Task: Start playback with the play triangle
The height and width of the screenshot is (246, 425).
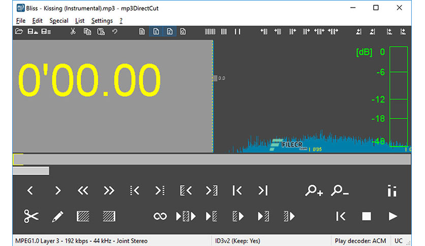Action: tap(392, 216)
